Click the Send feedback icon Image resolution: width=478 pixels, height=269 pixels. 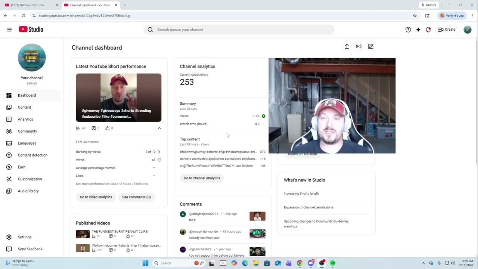point(9,249)
